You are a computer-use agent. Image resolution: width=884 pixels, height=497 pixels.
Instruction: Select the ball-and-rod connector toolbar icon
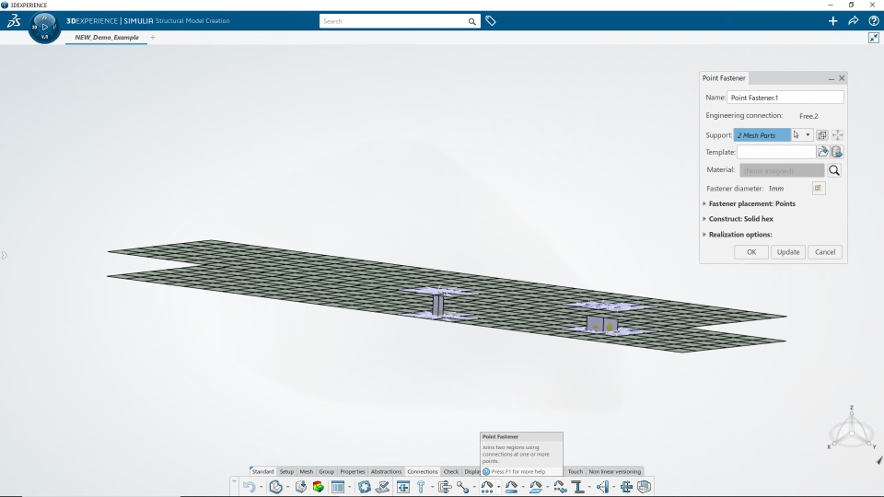point(462,487)
